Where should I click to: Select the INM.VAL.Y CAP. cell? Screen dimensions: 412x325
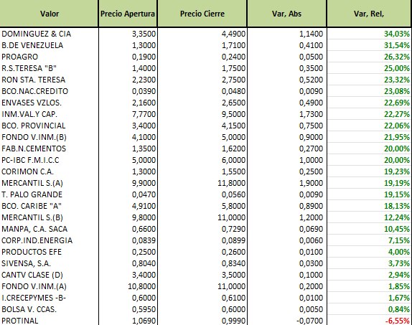click(x=49, y=114)
